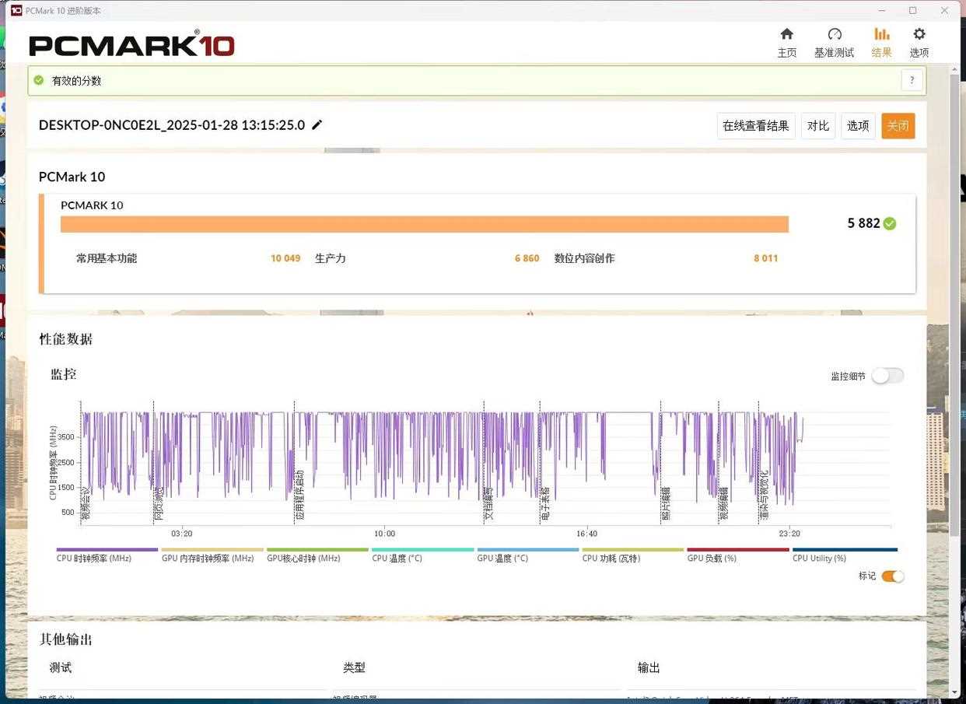Open the 基准测试 gauge icon
This screenshot has width=966, height=704.
[x=834, y=34]
